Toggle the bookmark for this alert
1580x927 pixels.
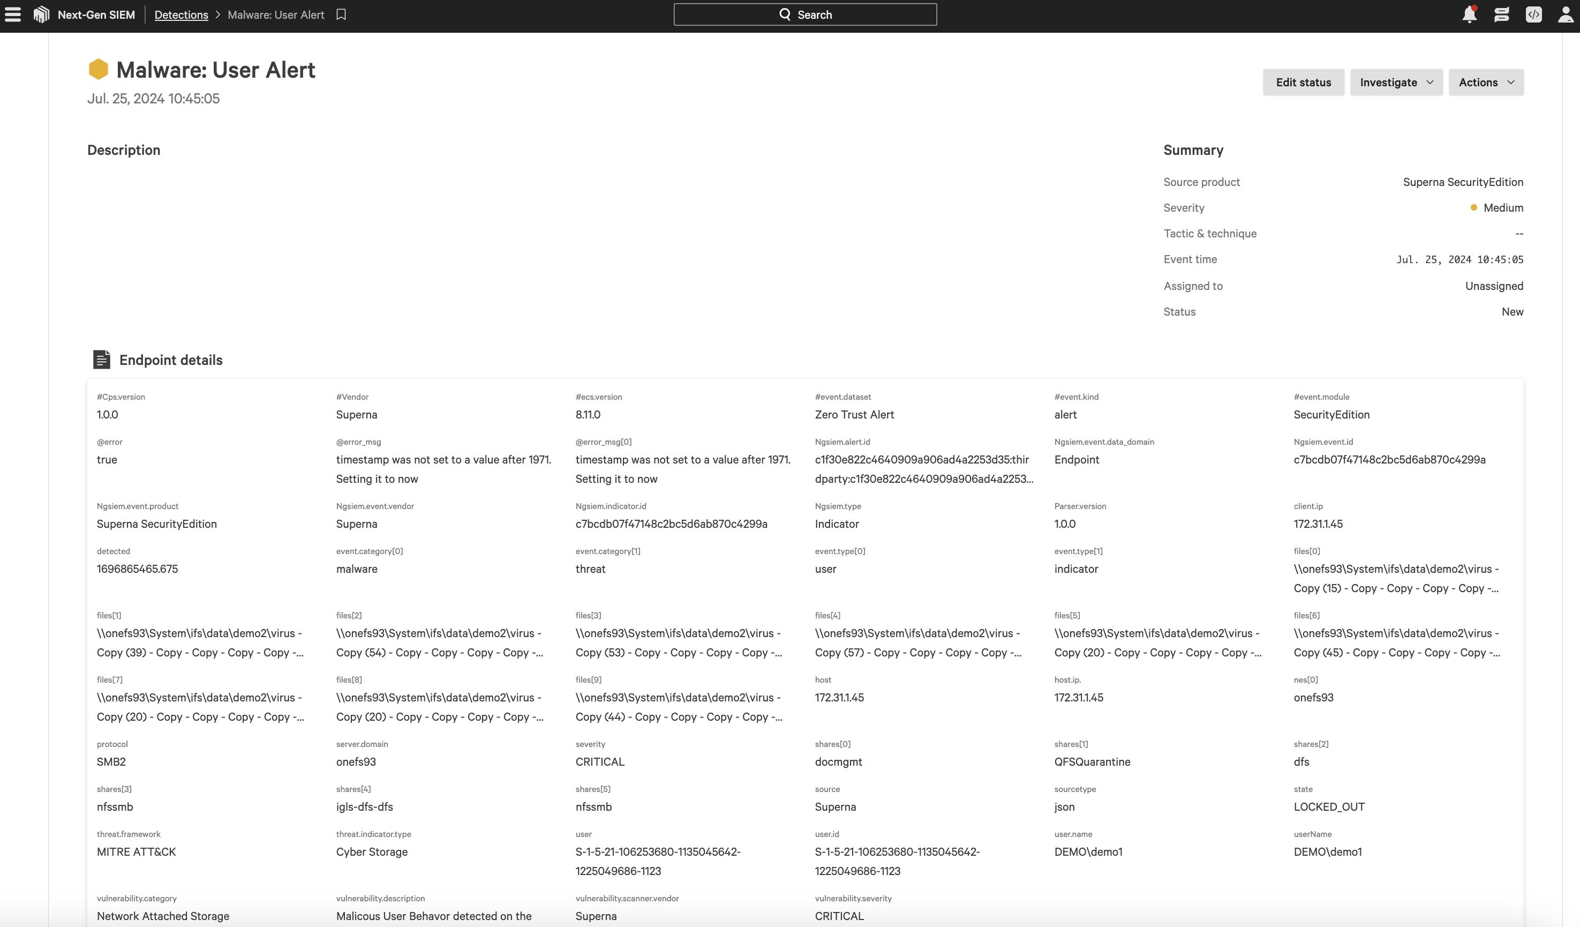[341, 14]
